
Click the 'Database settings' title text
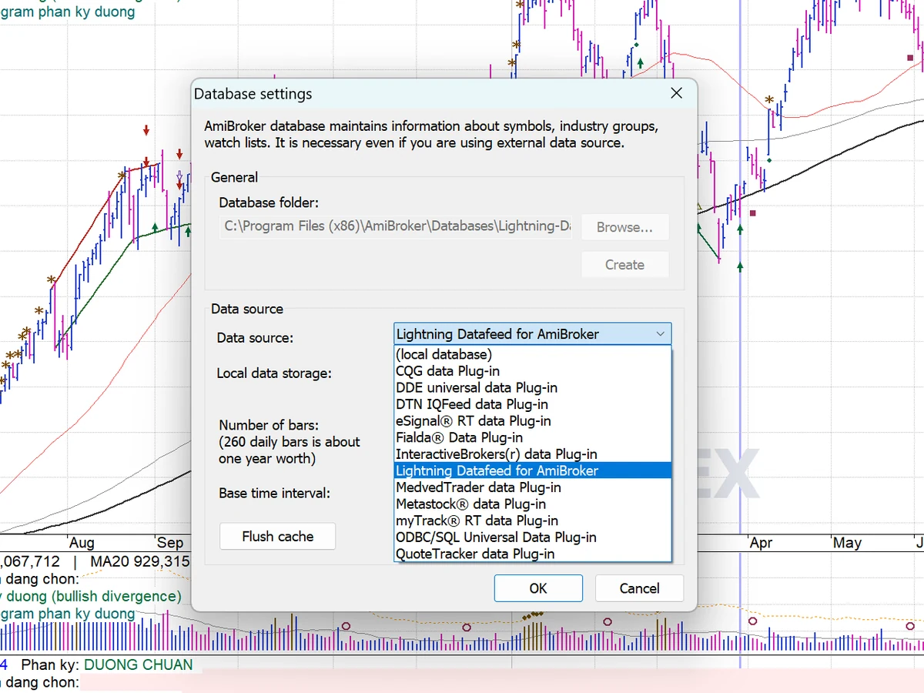253,94
